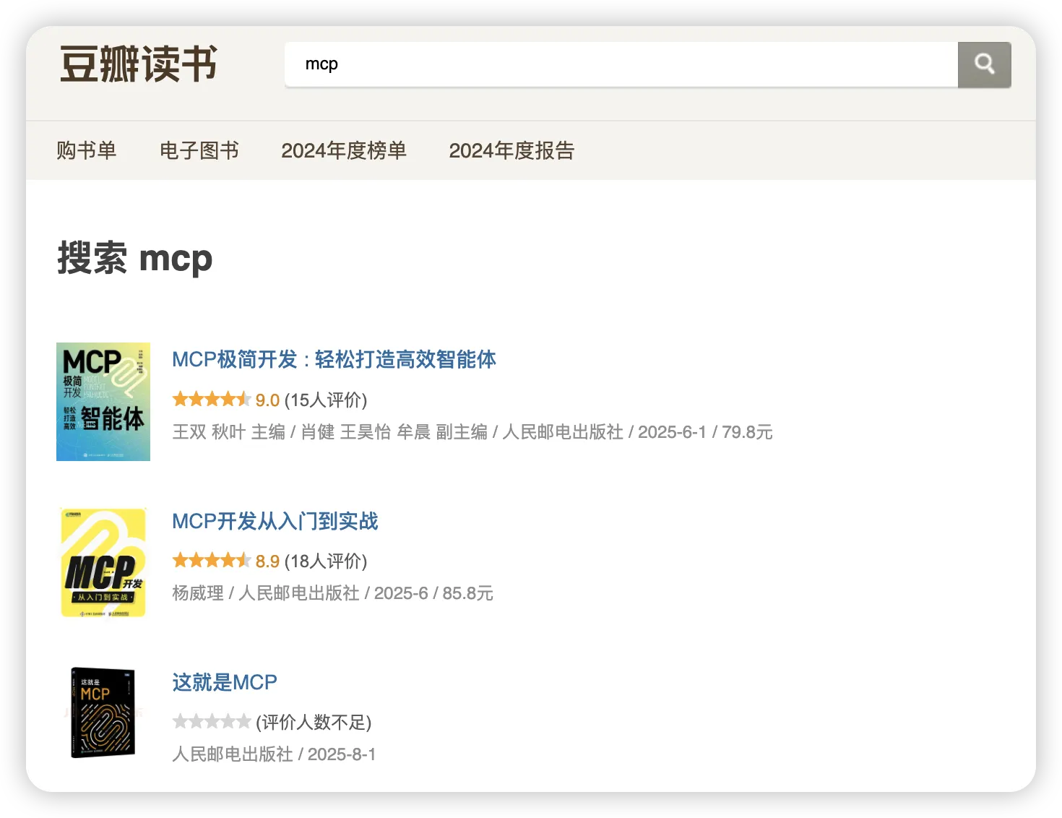Click the (18人评价) rating count
The image size is (1062, 818).
pyautogui.click(x=326, y=561)
